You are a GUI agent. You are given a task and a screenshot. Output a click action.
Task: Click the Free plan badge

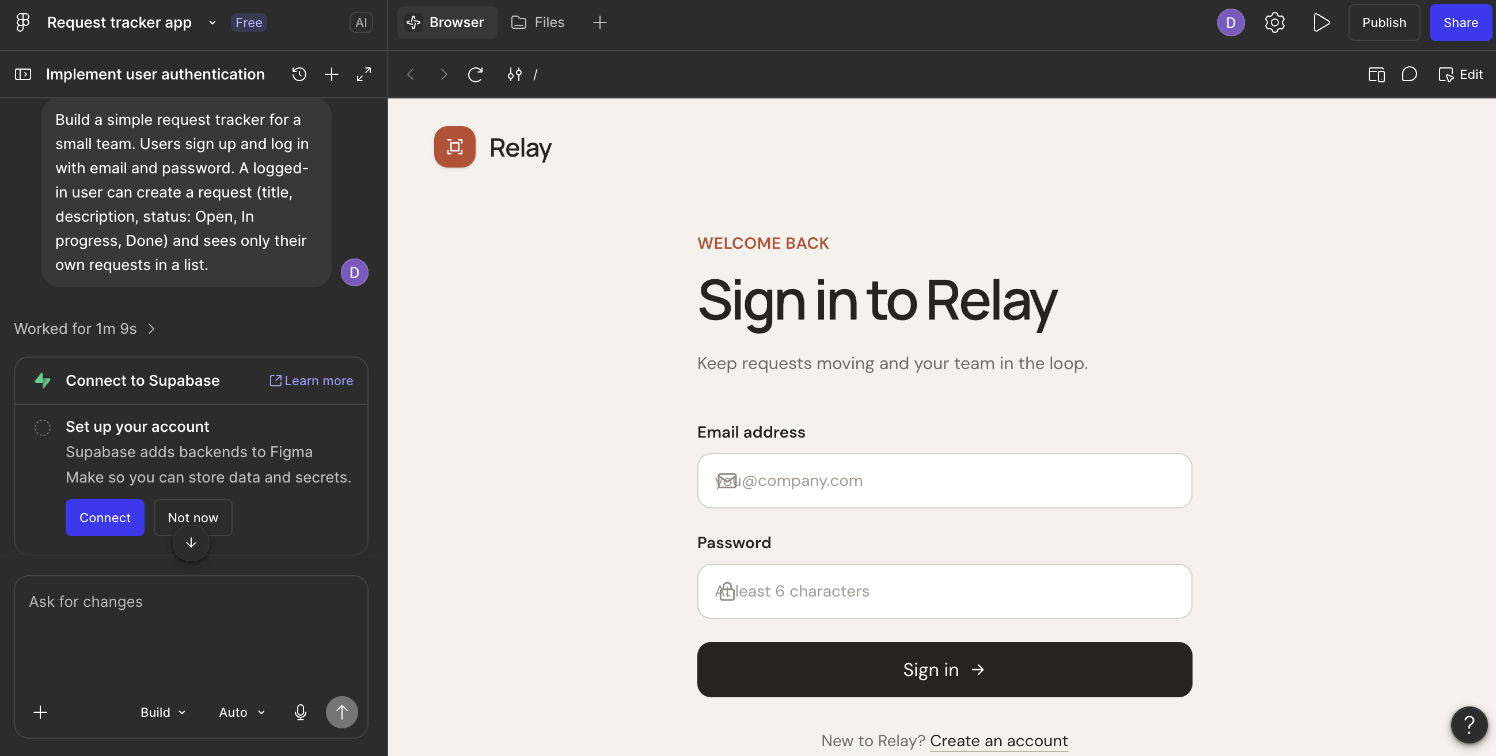pyautogui.click(x=249, y=22)
